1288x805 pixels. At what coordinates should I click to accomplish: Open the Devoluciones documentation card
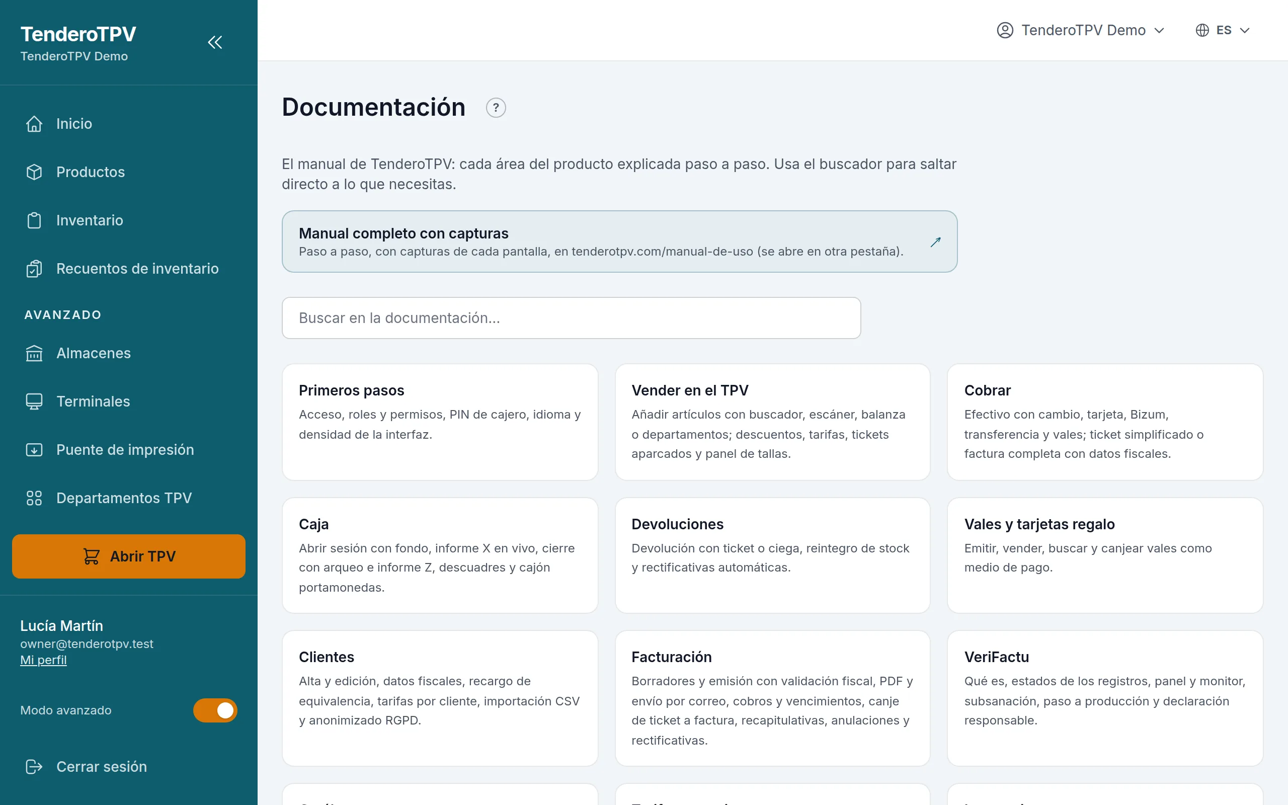(772, 555)
